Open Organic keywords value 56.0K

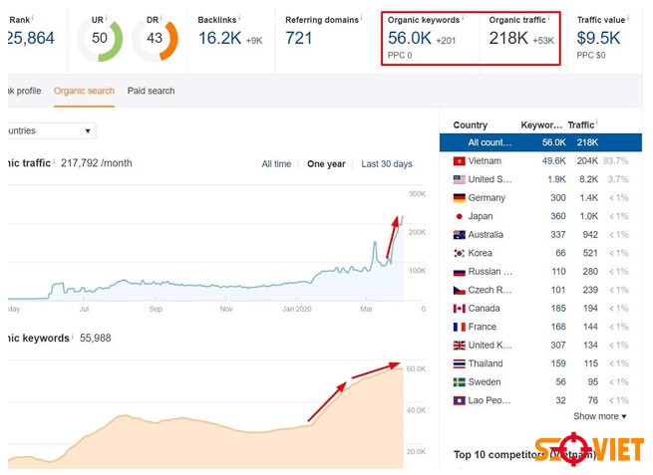[x=410, y=38]
